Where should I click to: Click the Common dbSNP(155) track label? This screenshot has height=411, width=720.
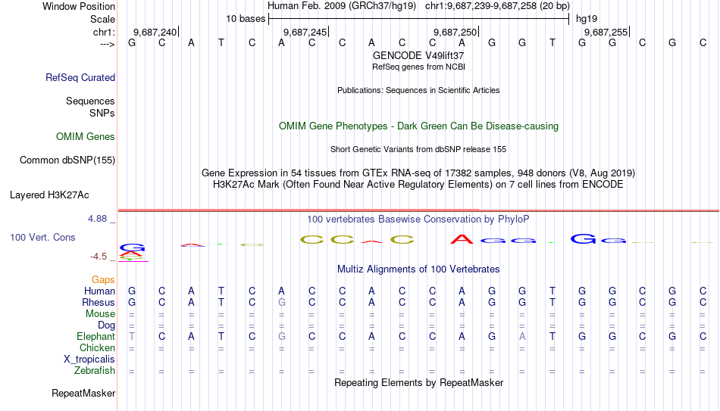(67, 160)
